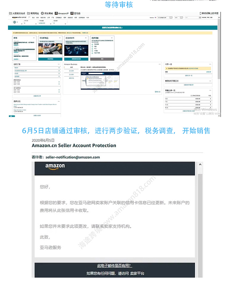Open the 卖家论坛 card options menu

[x=59, y=101]
